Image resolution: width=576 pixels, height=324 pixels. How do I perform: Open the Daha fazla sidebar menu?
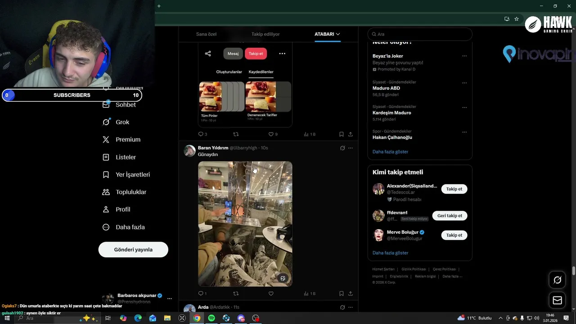(124, 227)
